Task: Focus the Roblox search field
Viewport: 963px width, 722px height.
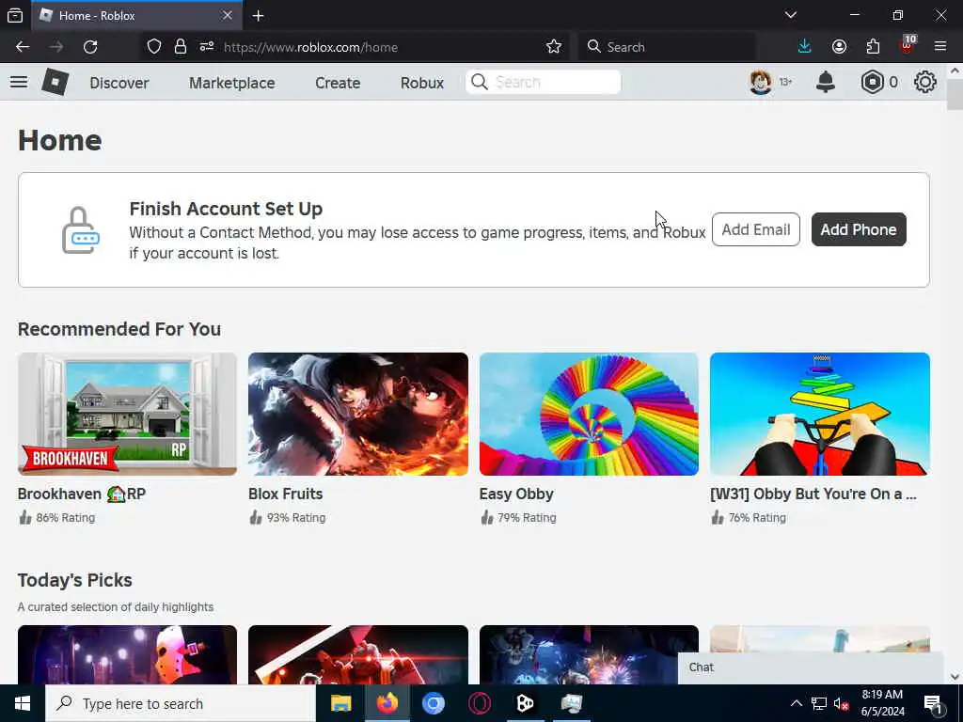Action: coord(543,83)
